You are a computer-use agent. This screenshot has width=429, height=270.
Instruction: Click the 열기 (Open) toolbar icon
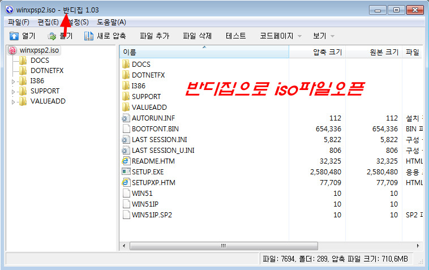click(x=14, y=36)
